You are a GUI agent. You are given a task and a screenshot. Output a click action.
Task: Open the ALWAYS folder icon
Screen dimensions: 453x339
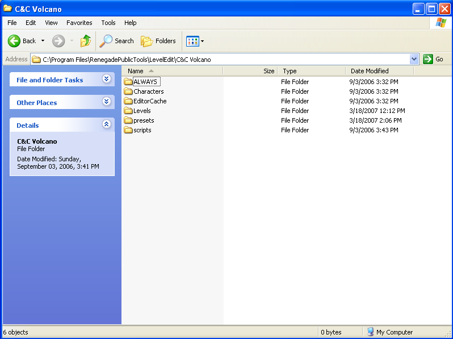128,82
